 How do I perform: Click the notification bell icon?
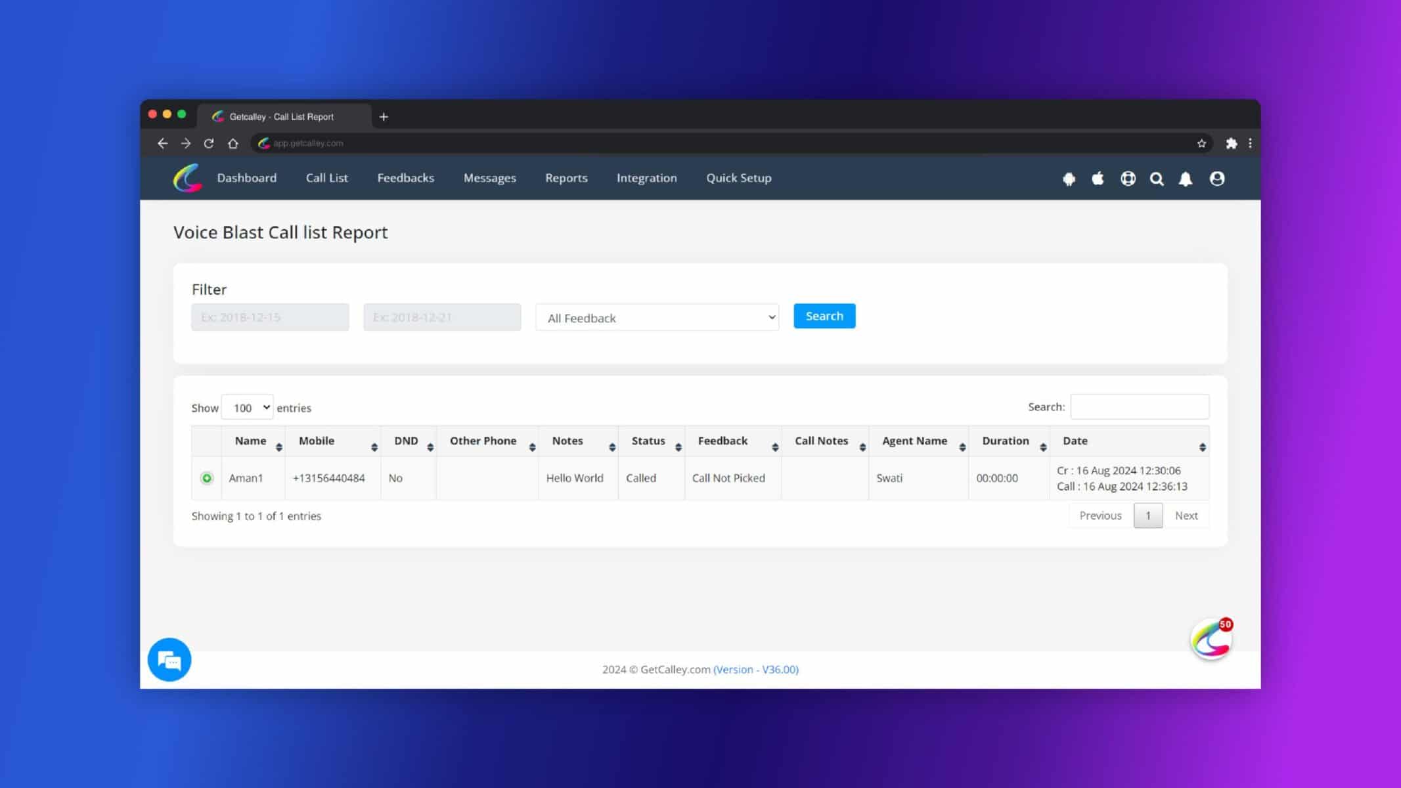pyautogui.click(x=1186, y=178)
